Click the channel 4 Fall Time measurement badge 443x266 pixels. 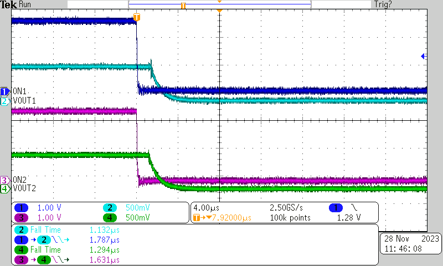pos(21,250)
